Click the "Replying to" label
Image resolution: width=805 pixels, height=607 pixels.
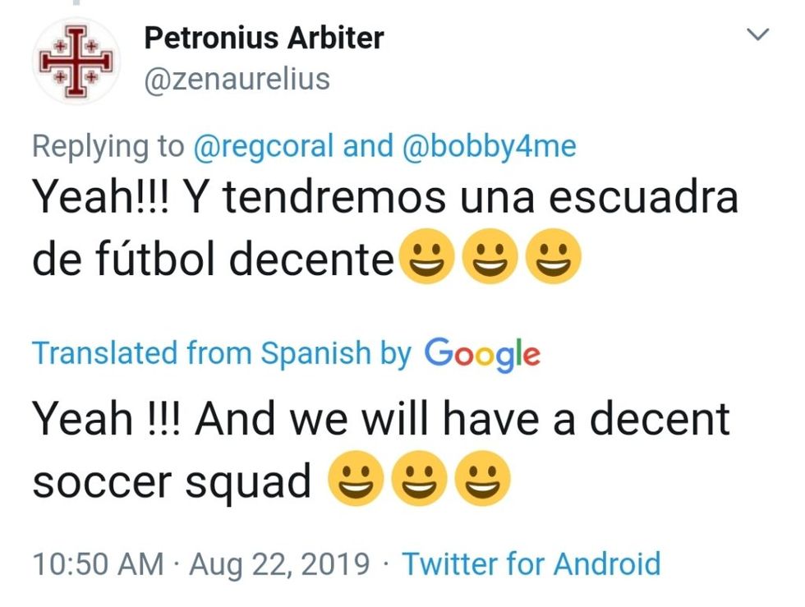[108, 146]
